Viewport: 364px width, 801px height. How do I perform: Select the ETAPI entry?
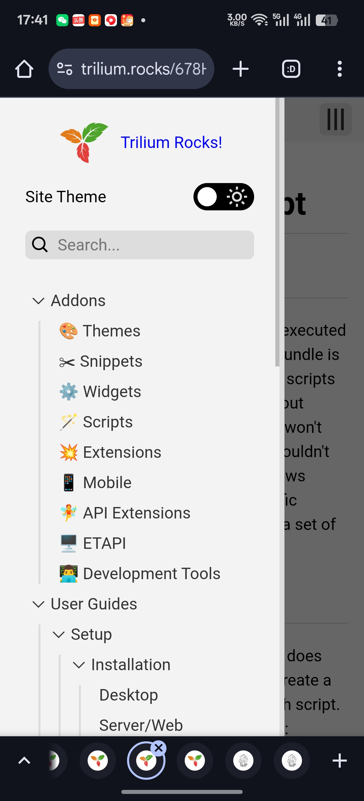pos(104,543)
